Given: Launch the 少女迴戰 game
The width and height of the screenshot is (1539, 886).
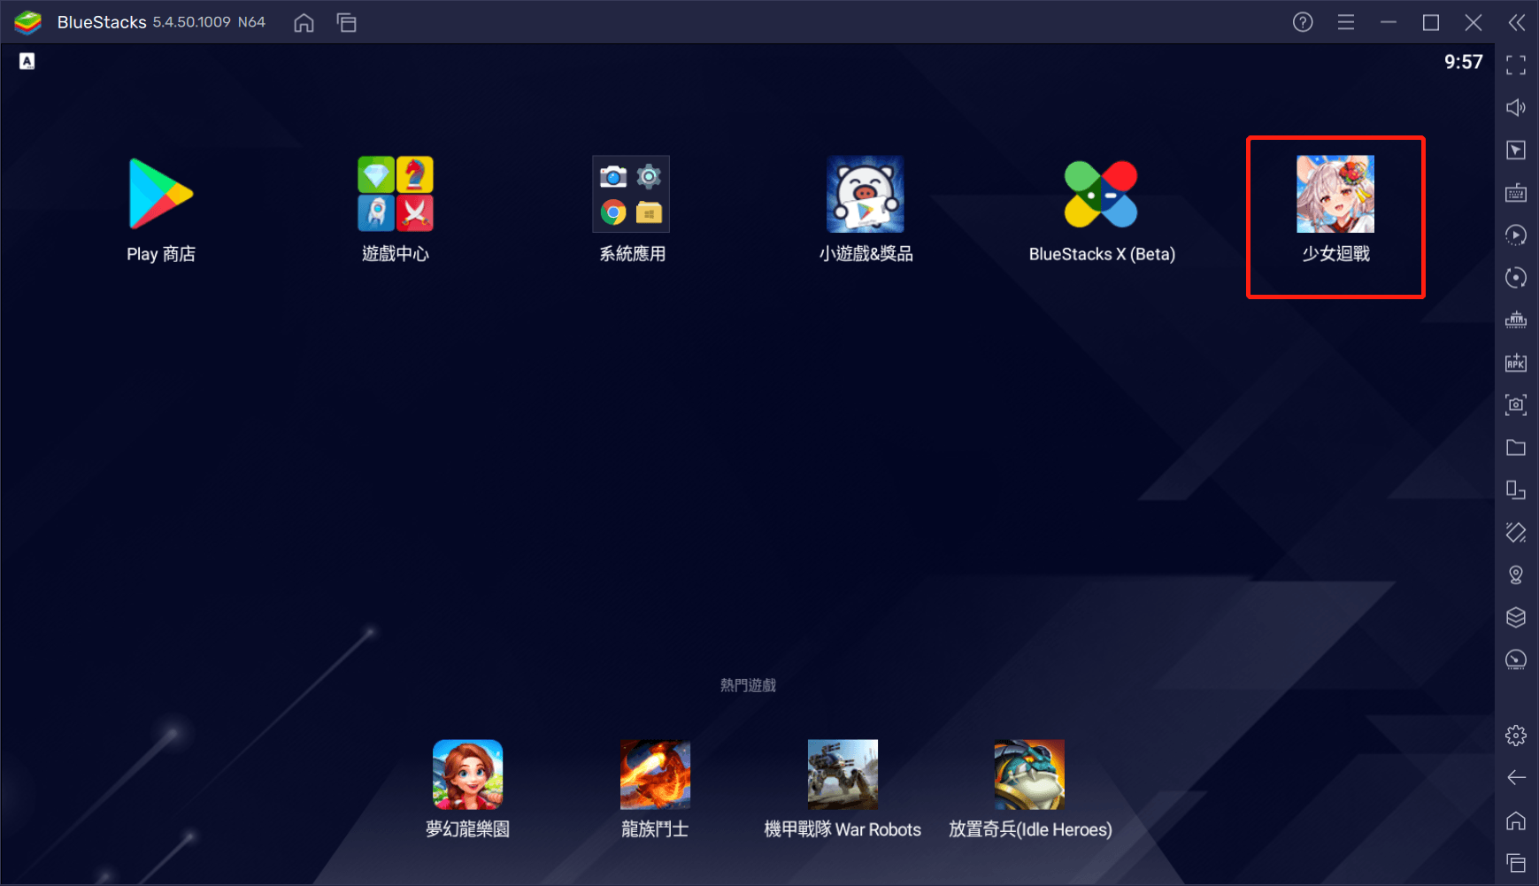Looking at the screenshot, I should pos(1335,194).
